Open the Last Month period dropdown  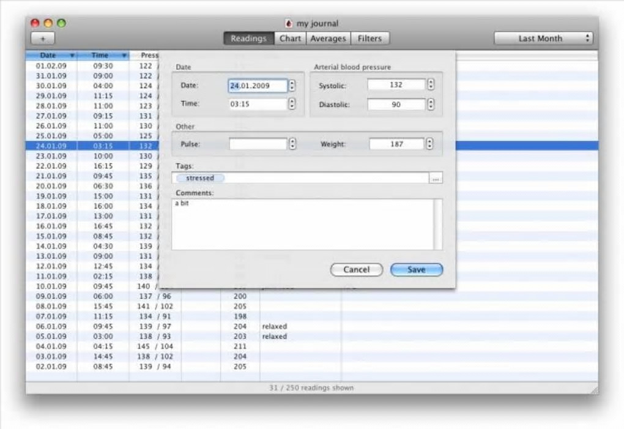click(x=543, y=39)
